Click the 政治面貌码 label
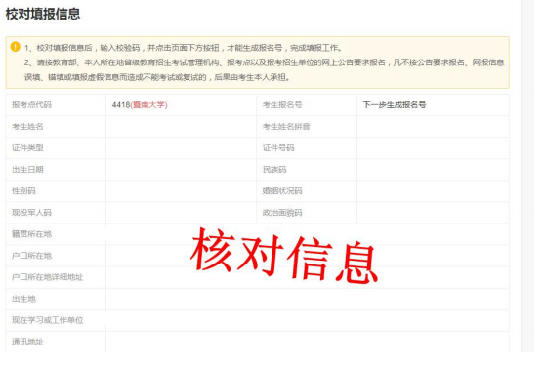545x365 pixels. pyautogui.click(x=282, y=213)
